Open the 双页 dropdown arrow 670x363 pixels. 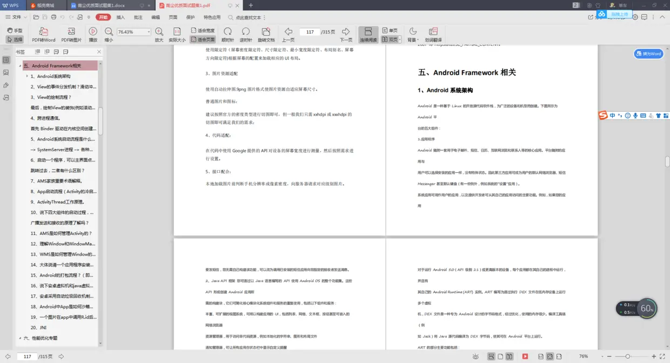[x=400, y=39]
